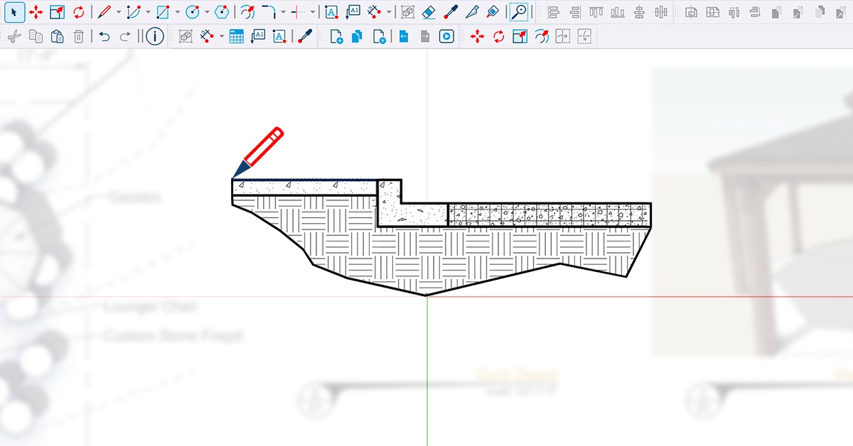Select the Text tool in second row
853x446 pixels.
[279, 36]
